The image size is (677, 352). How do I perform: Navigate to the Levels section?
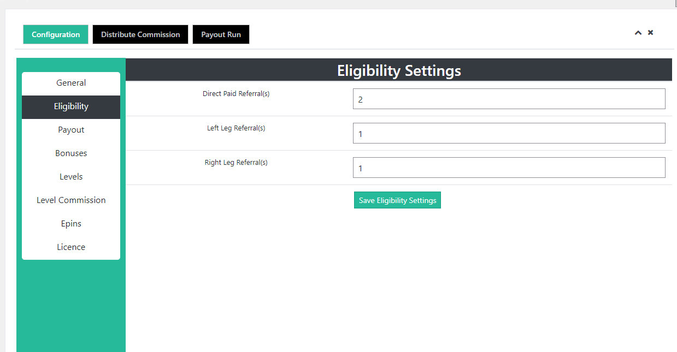pyautogui.click(x=71, y=177)
